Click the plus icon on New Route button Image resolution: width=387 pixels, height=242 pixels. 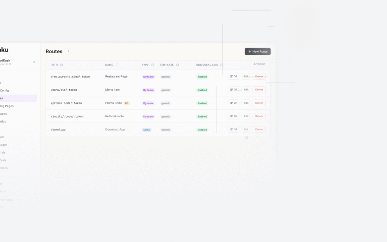click(249, 51)
